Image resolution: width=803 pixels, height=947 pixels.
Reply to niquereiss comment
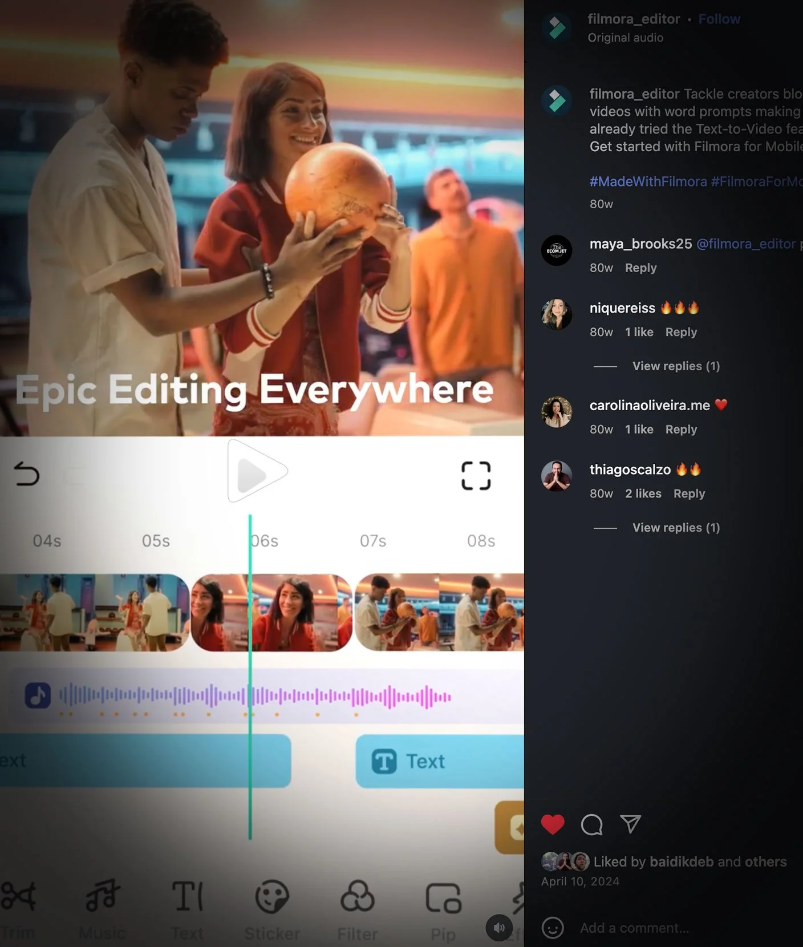pos(681,332)
